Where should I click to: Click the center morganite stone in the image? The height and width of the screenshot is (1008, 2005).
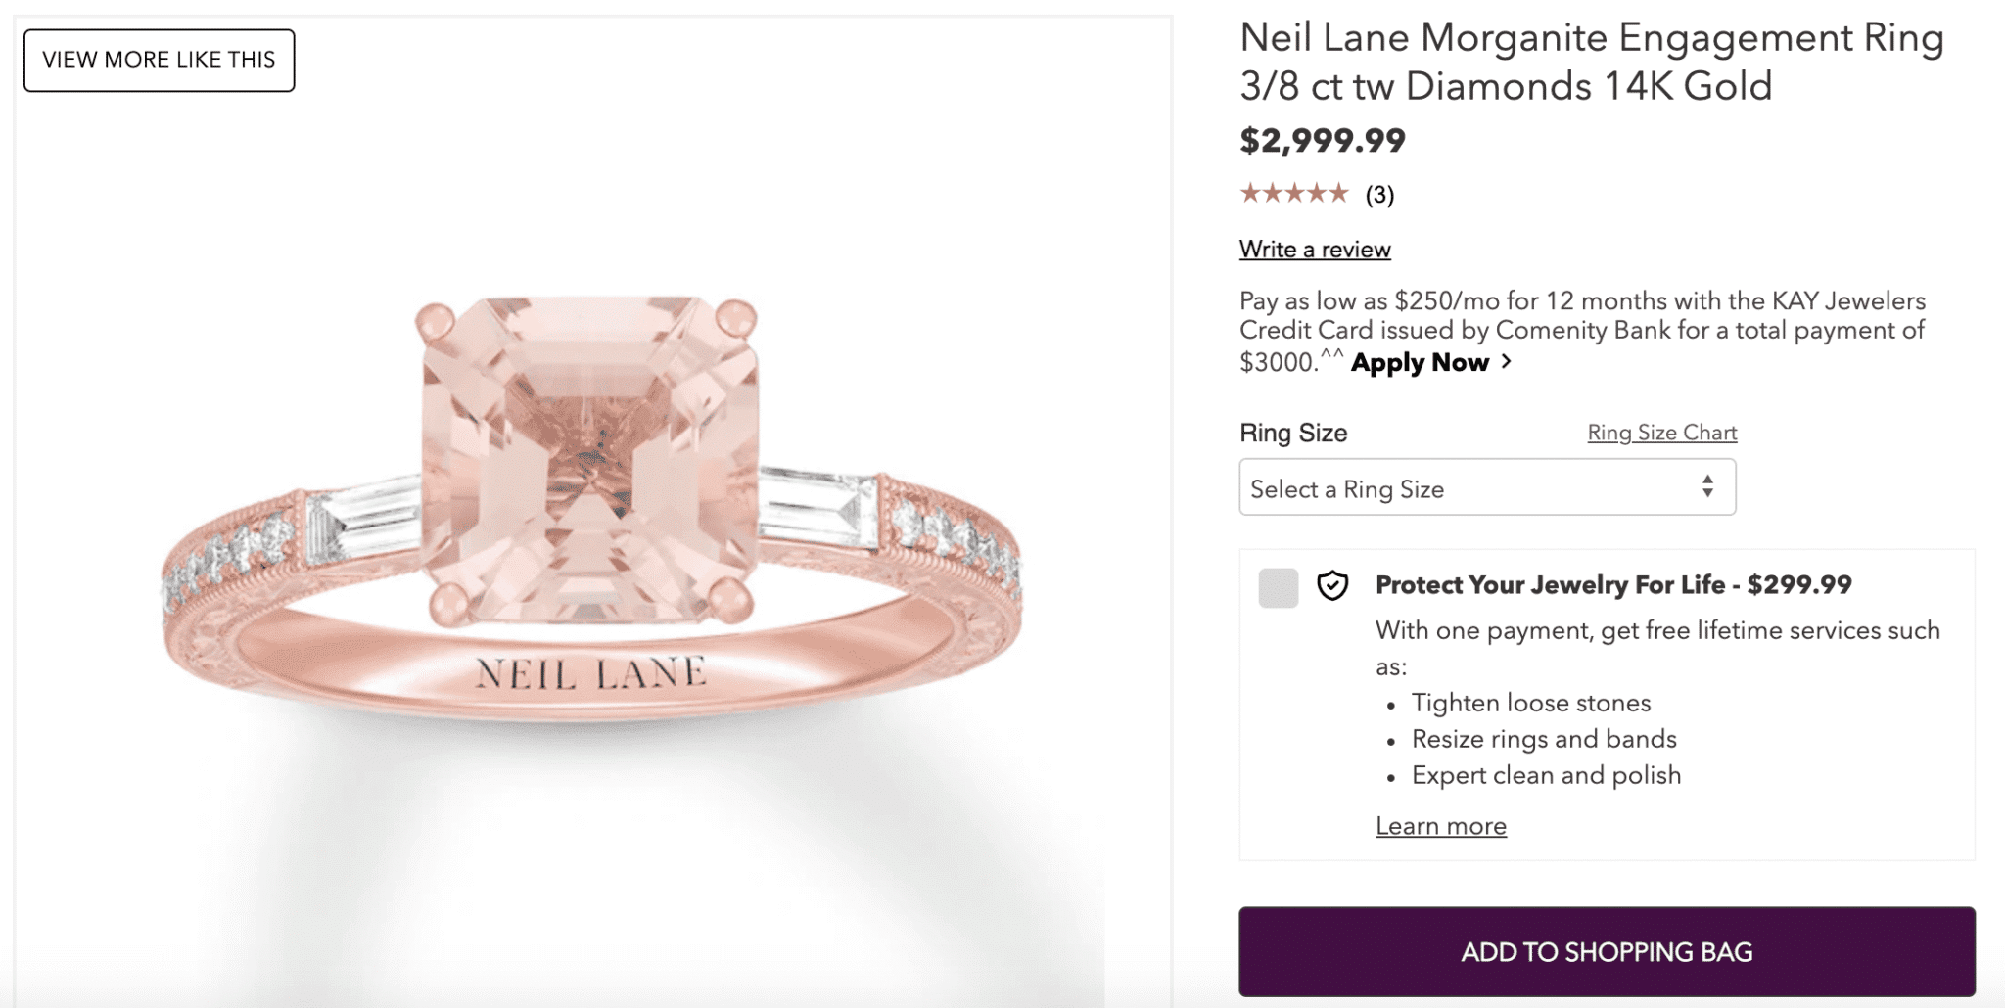click(590, 460)
